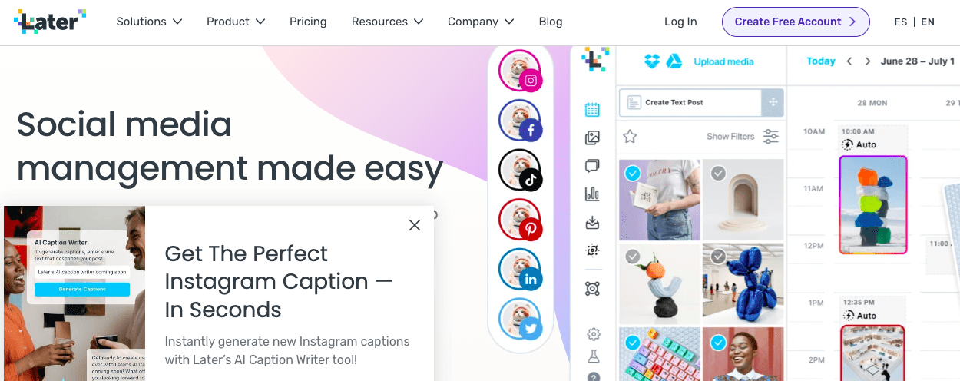960x381 pixels.
Task: Toggle checkmark on blue balloon dog photo
Action: pos(718,257)
